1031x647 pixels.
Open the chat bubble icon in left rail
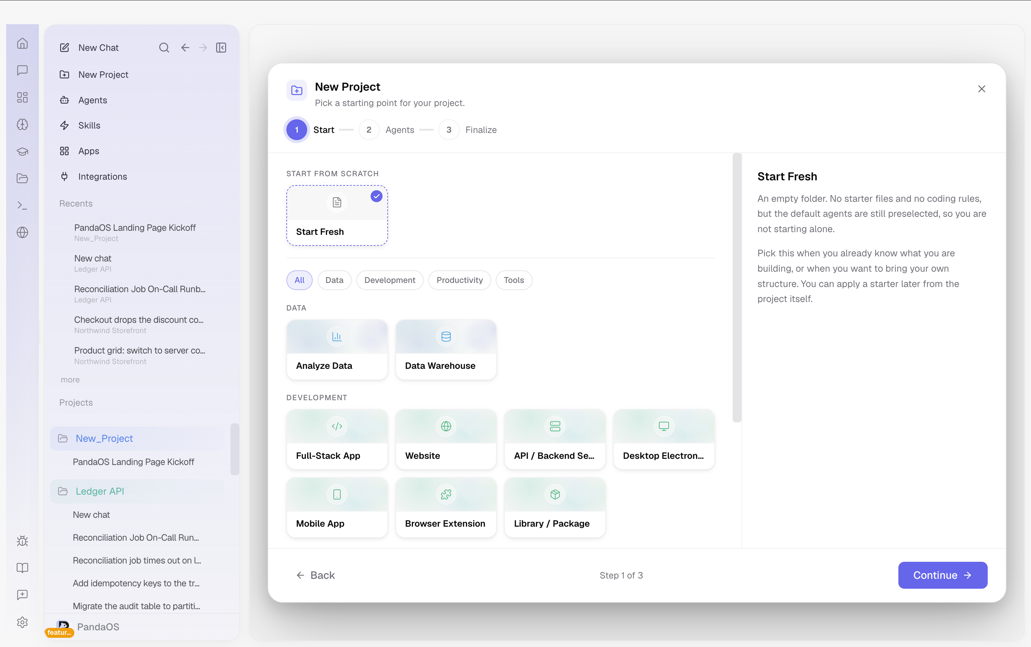[x=22, y=70]
